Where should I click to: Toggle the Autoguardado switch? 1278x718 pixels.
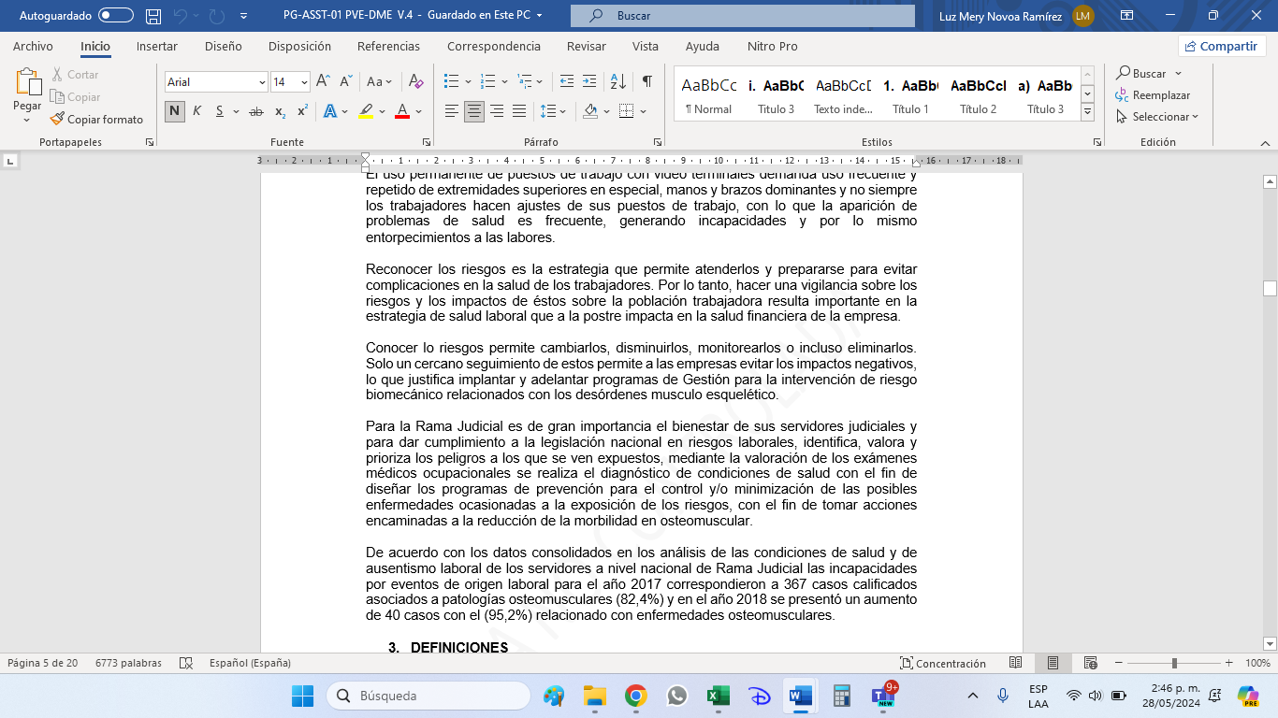point(115,15)
